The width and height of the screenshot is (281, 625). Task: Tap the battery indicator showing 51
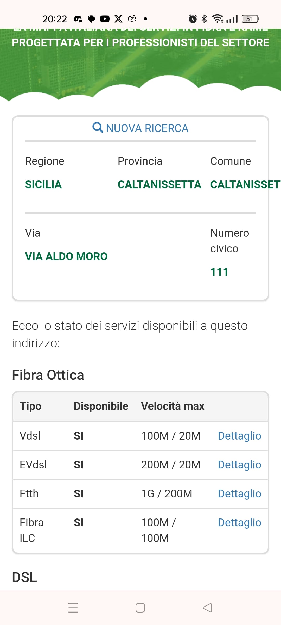coord(250,19)
